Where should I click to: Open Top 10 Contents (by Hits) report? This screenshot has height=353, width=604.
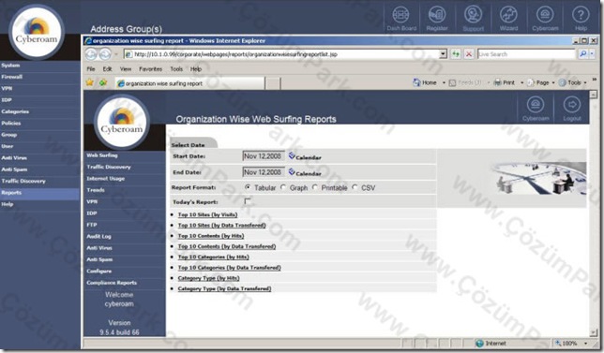point(211,236)
